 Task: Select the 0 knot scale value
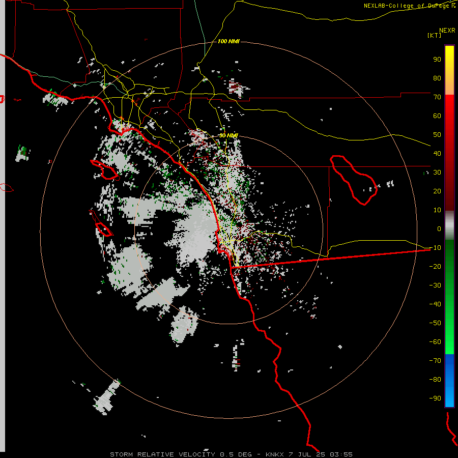[x=439, y=228]
